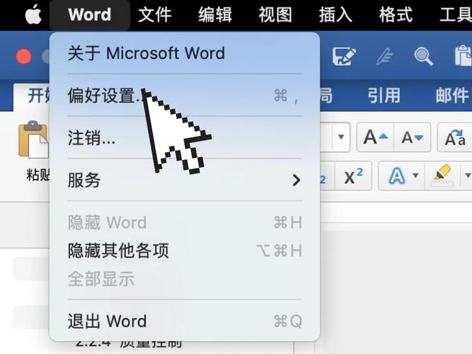Open the 文件 menu
Image resolution: width=472 pixels, height=354 pixels.
click(x=155, y=14)
